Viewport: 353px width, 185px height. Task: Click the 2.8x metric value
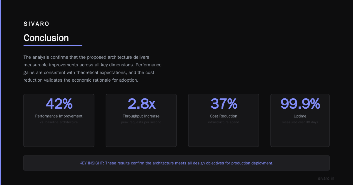[141, 104]
